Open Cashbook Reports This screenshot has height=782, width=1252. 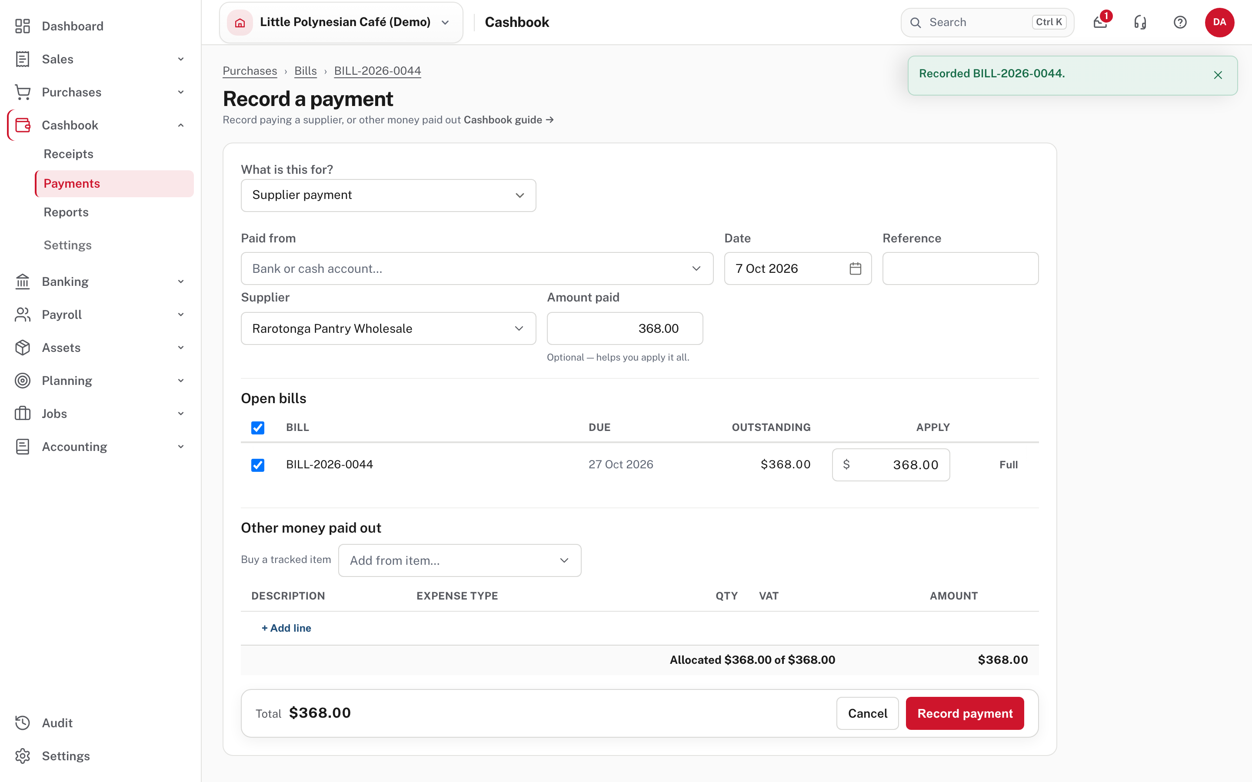pyautogui.click(x=66, y=212)
